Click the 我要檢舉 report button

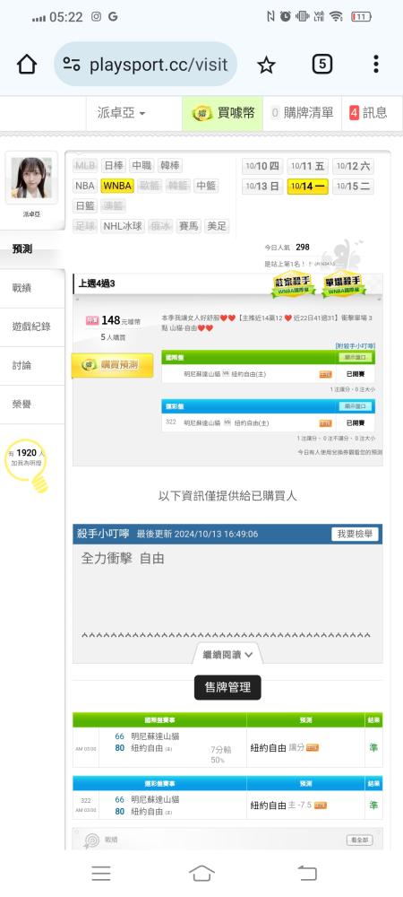click(x=355, y=535)
